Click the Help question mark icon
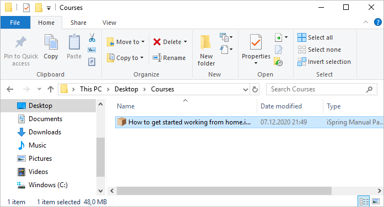Viewport: 384px width, 207px height. tap(377, 22)
